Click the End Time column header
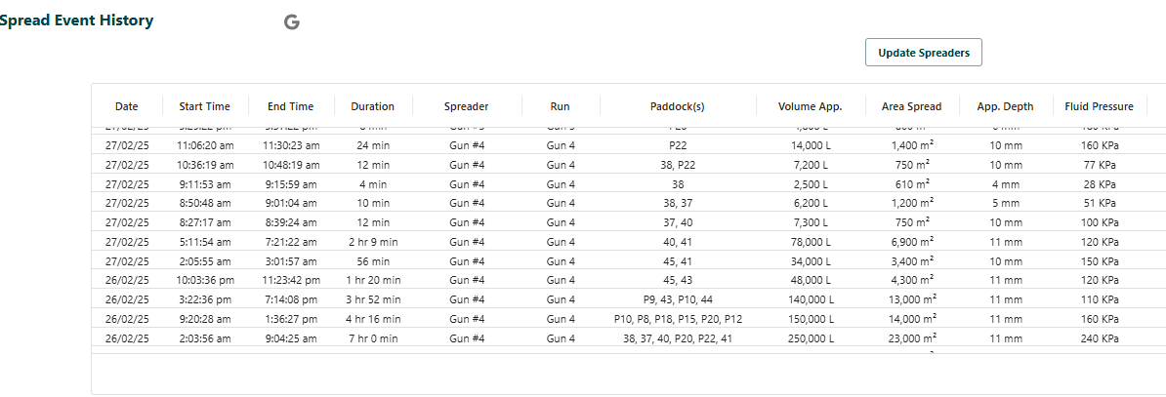The image size is (1166, 397). 291,106
